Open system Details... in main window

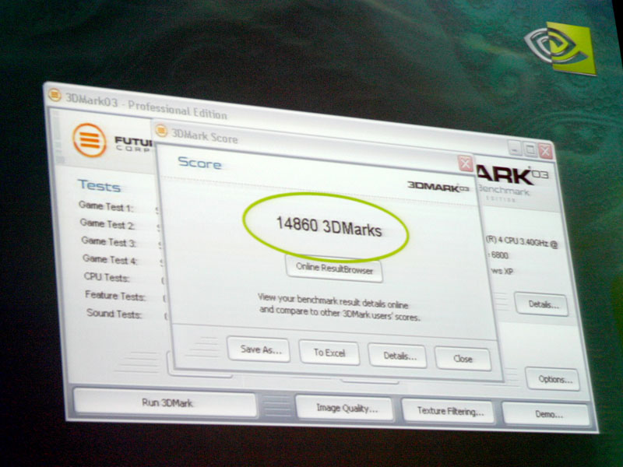click(541, 304)
